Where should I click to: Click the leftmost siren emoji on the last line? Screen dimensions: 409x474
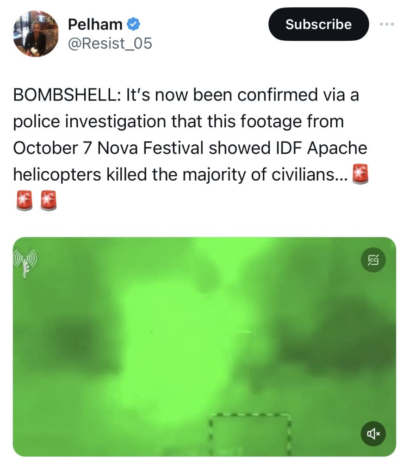[x=24, y=201]
